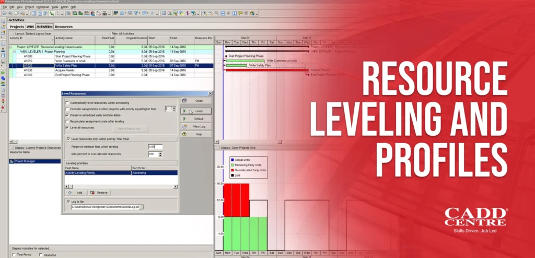Screen dimensions: 535x258
Task: Uncheck Preserve scheduled early and late dates
Action: pyautogui.click(x=67, y=114)
